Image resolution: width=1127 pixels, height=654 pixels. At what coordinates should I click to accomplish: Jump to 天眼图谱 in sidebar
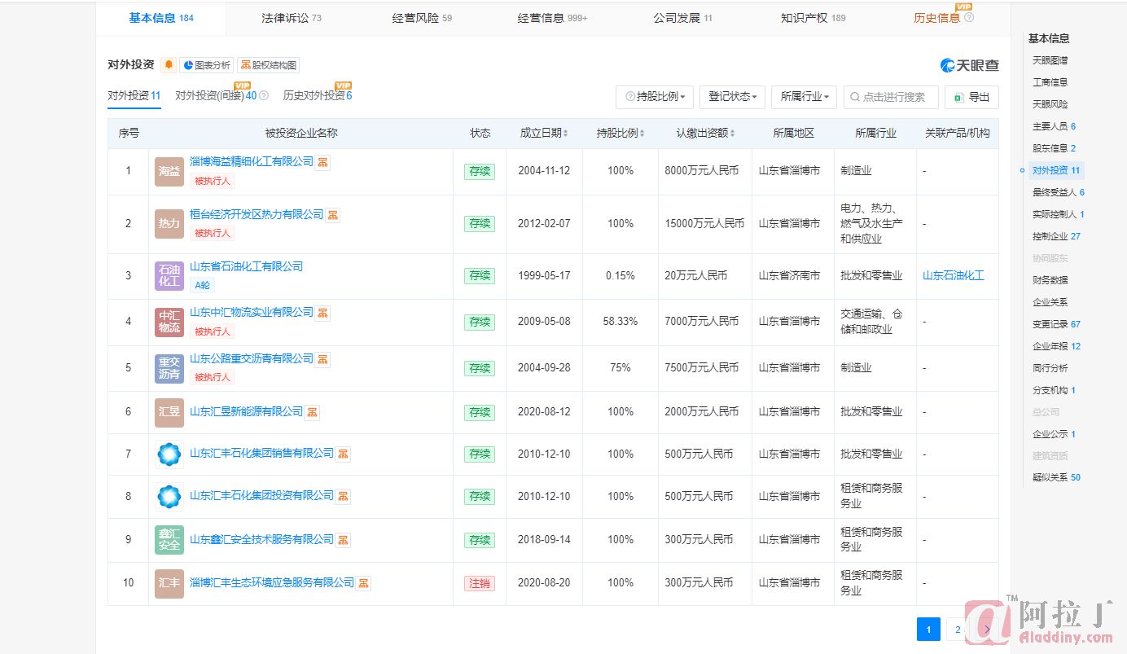(x=1050, y=60)
